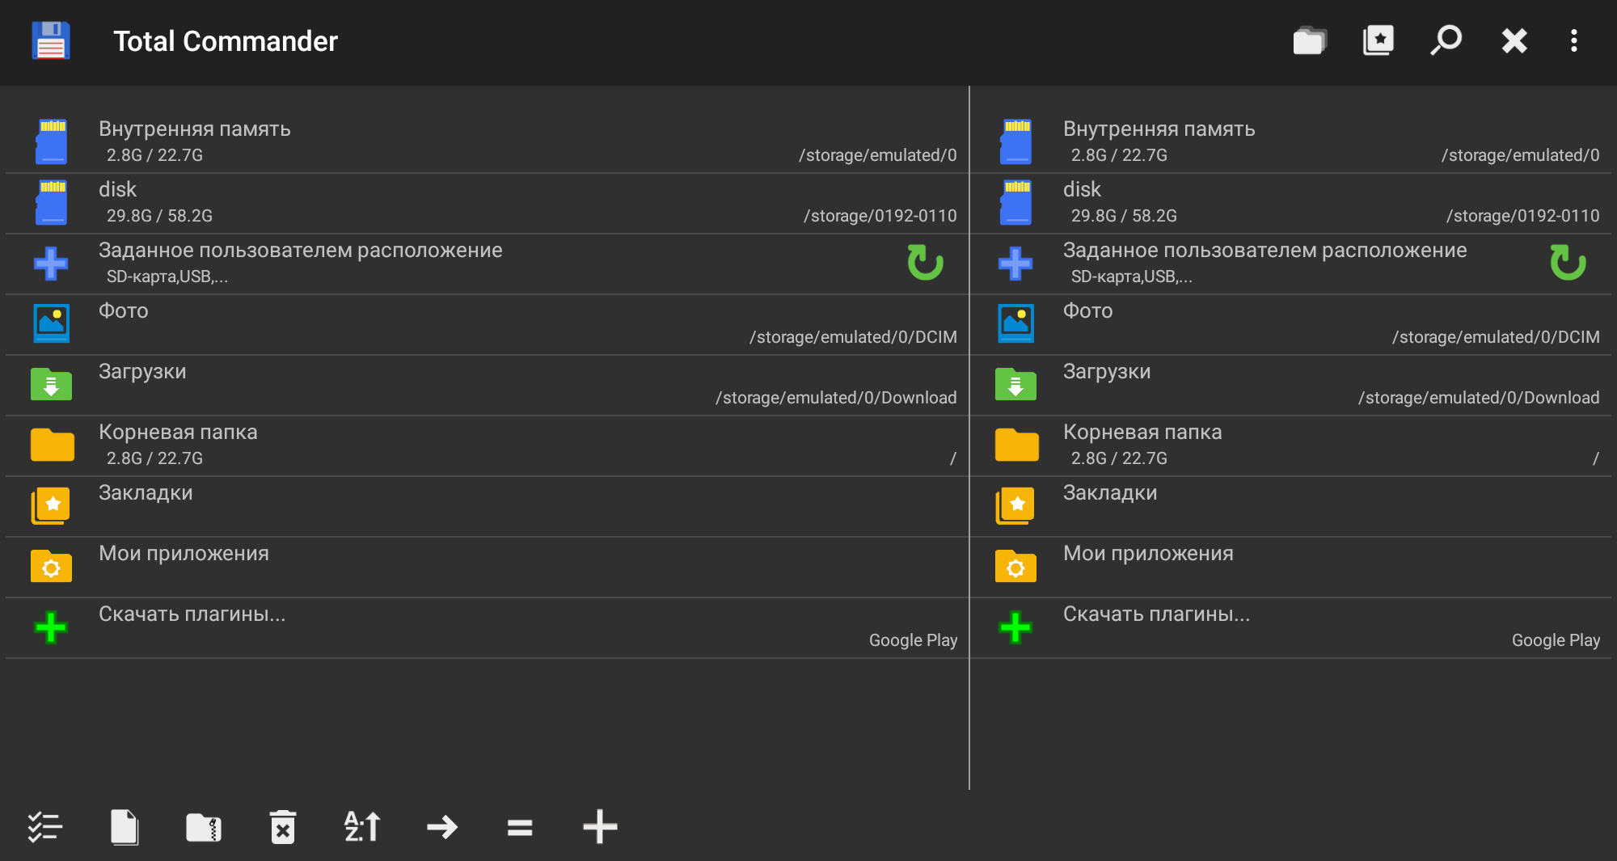This screenshot has height=861, width=1617.
Task: Click the Total Commander title text
Action: (226, 41)
